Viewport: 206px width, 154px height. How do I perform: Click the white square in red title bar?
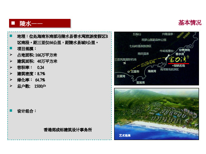coord(13,23)
